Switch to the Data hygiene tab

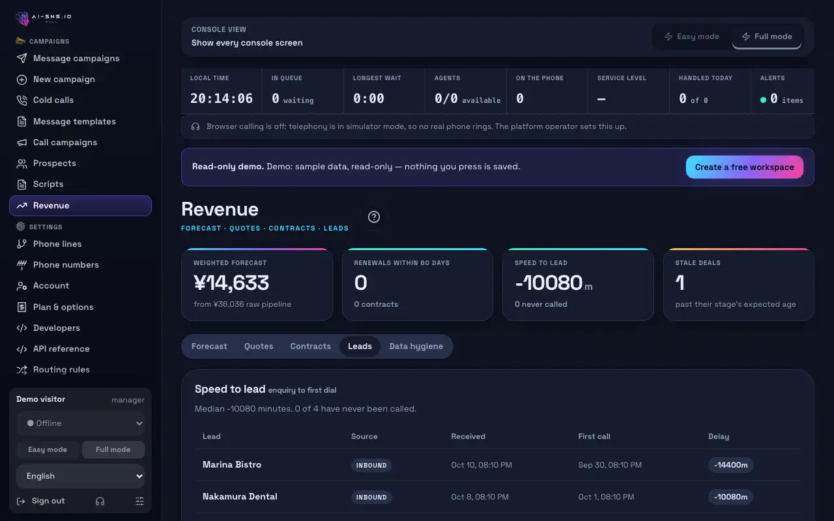point(416,346)
